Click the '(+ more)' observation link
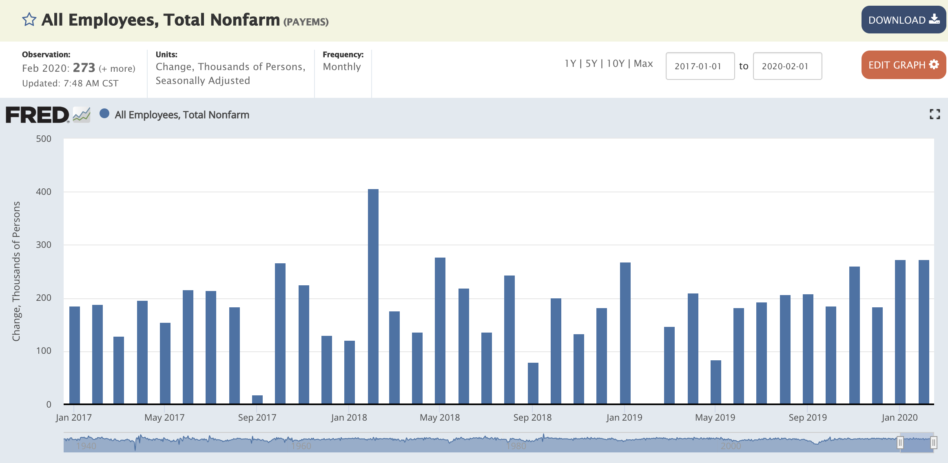Screen dimensions: 948x463 (x=117, y=69)
